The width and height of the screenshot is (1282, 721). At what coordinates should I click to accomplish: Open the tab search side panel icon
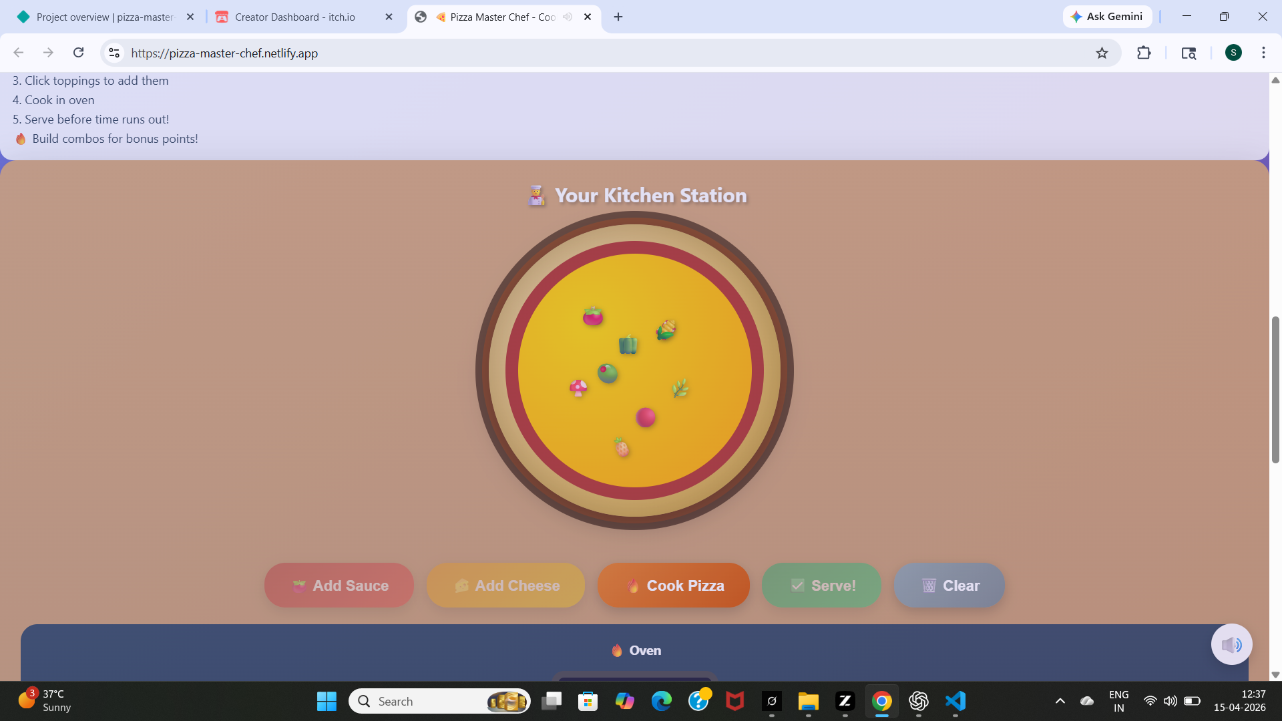pyautogui.click(x=1189, y=53)
